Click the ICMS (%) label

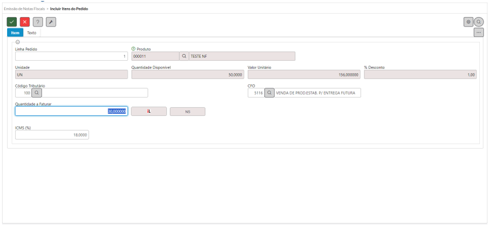[x=23, y=128]
